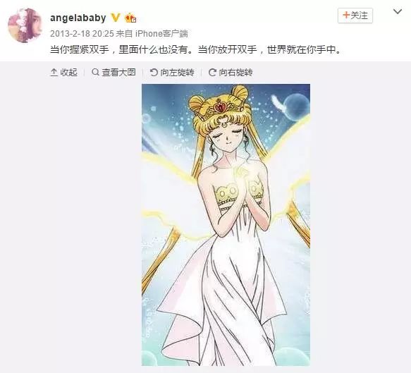Viewport: 411px width, 373px height.
Task: Expand the post options chevron menu
Action: (398, 11)
